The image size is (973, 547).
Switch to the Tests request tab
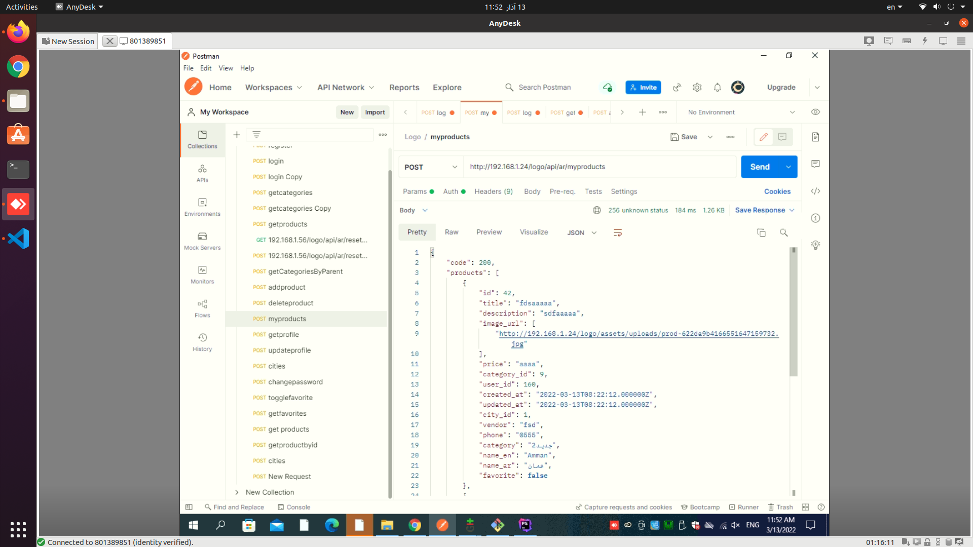tap(593, 191)
